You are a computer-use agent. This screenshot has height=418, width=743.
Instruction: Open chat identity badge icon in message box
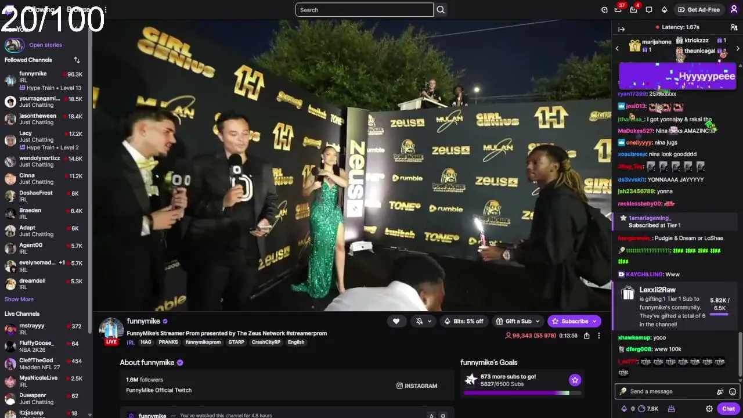623,391
